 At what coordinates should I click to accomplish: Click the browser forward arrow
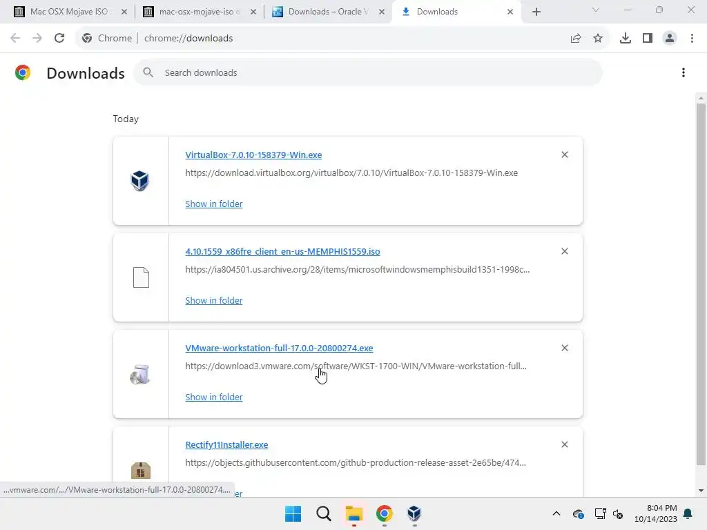(x=37, y=39)
